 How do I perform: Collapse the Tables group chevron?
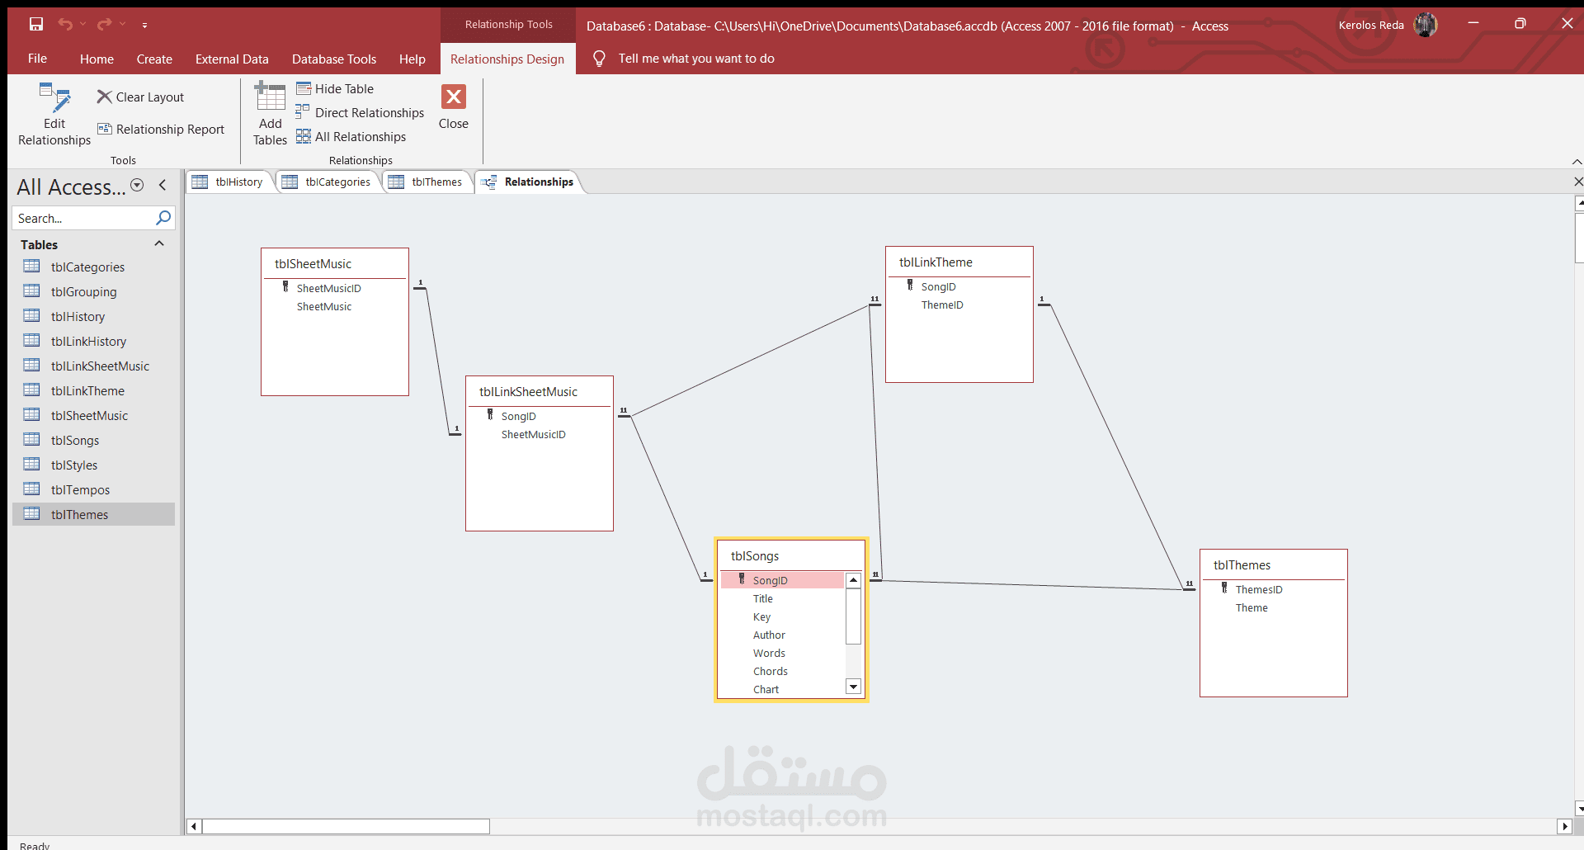[159, 244]
